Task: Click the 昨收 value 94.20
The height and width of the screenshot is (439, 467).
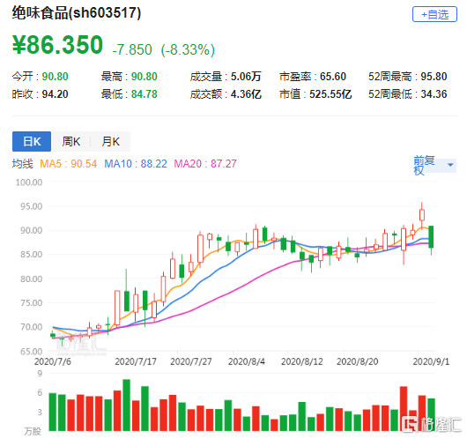Action: click(56, 94)
